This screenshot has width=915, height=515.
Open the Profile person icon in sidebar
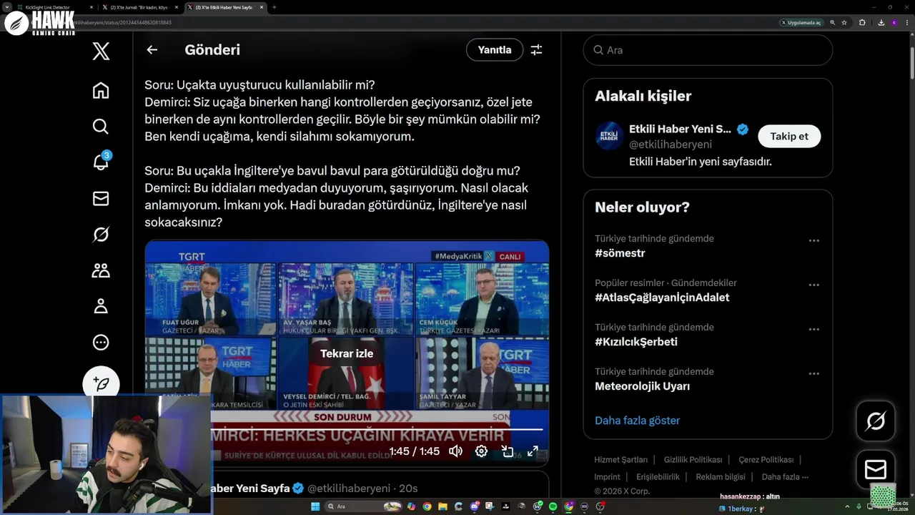pos(101,306)
